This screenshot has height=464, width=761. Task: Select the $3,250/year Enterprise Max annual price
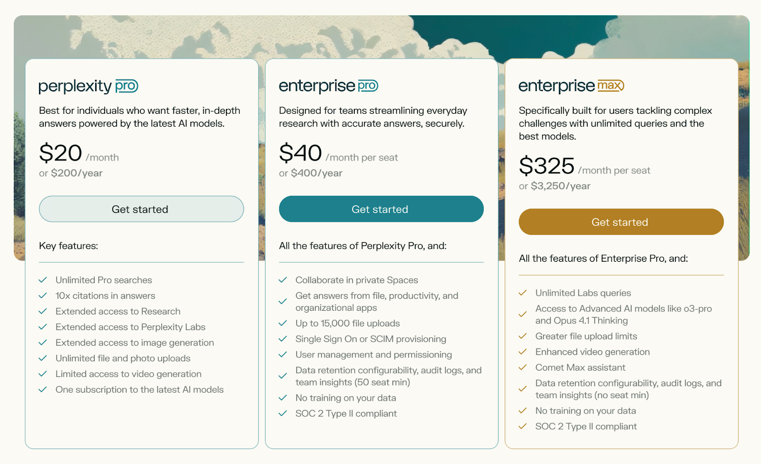tap(560, 186)
